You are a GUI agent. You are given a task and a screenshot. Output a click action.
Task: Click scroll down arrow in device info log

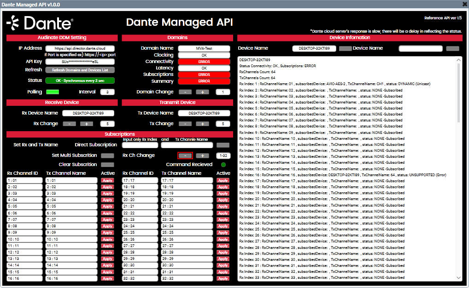click(x=458, y=277)
